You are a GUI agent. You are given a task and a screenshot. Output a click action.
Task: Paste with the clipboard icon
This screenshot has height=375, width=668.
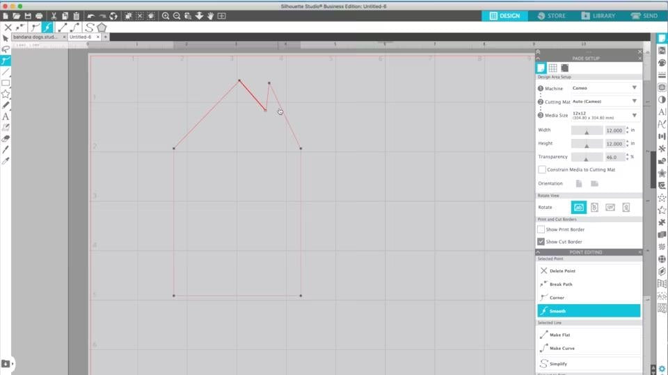tap(77, 16)
